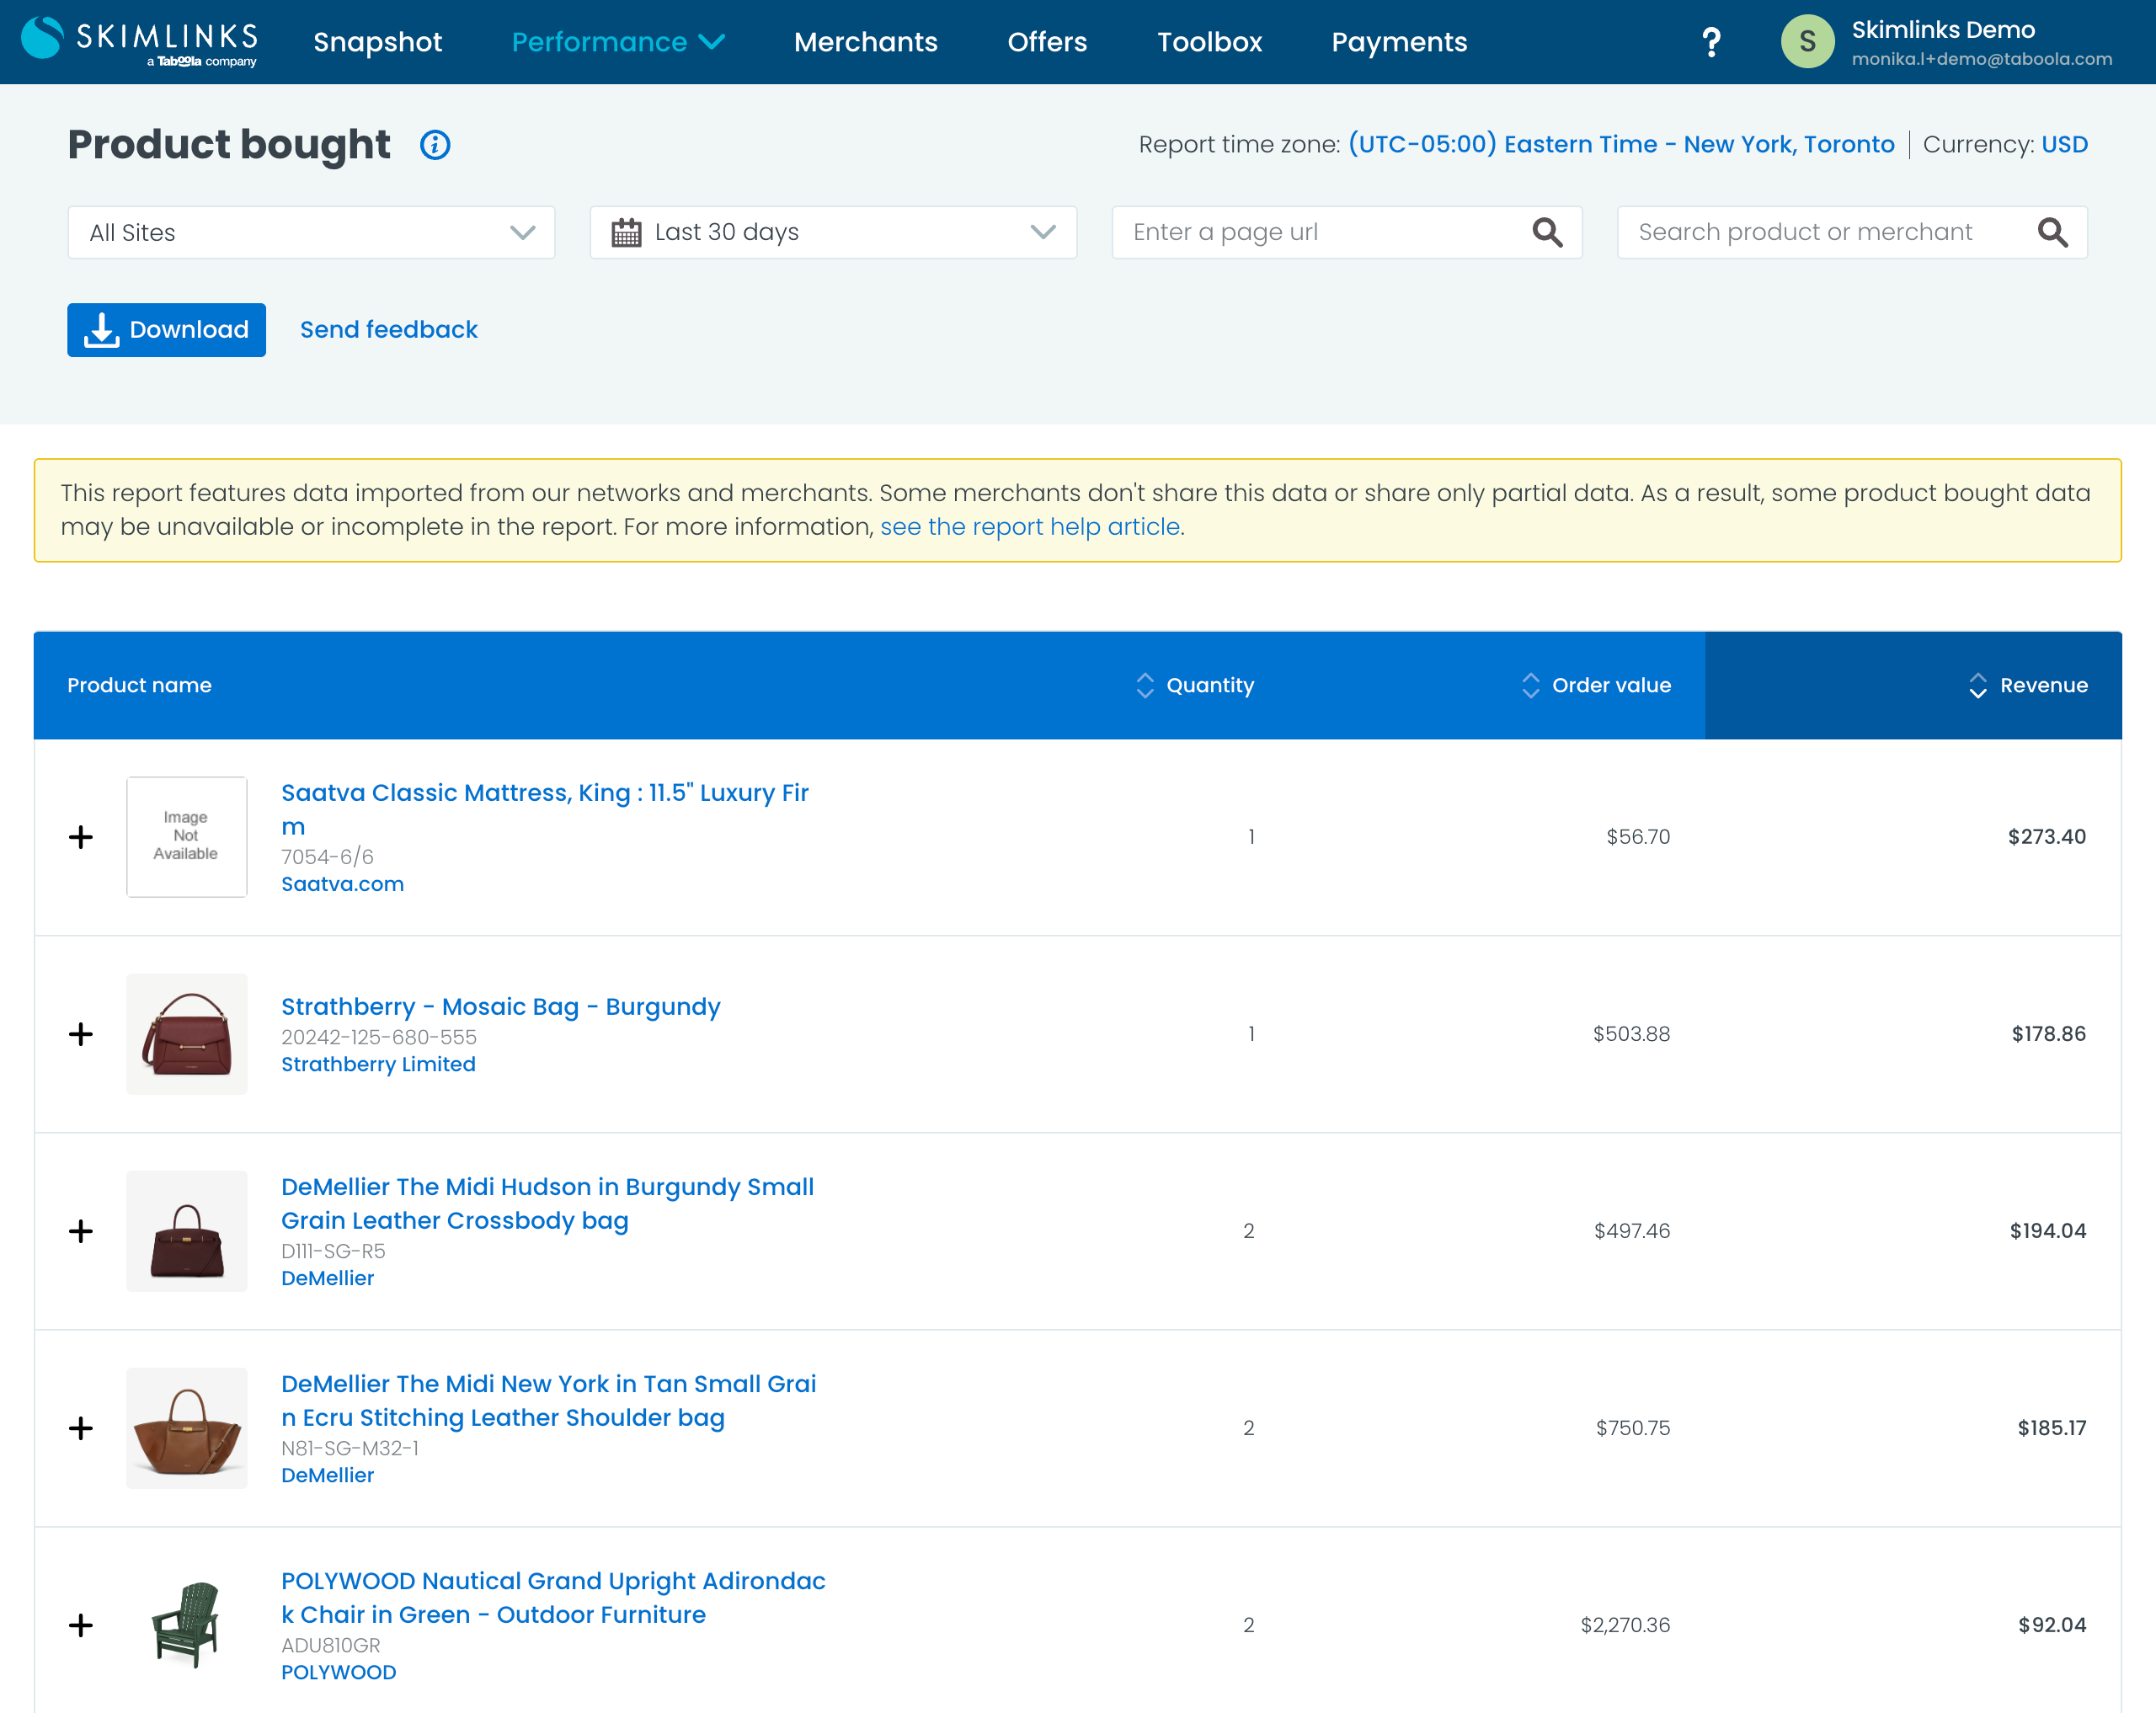Click the Skimlinks logo

[x=140, y=41]
